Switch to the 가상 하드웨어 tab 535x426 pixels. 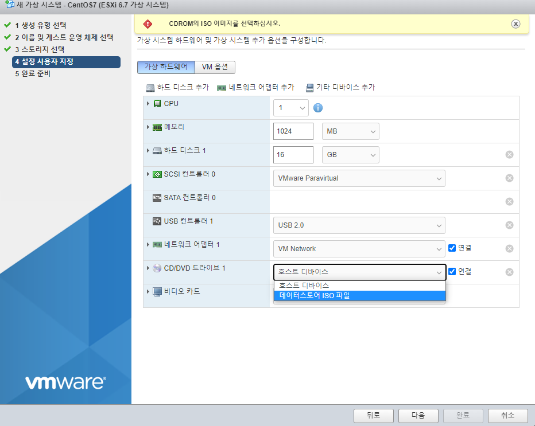166,67
